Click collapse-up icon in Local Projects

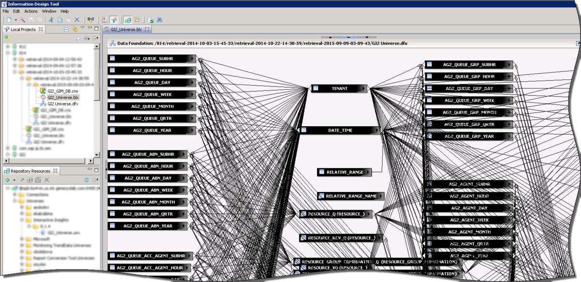click(95, 38)
